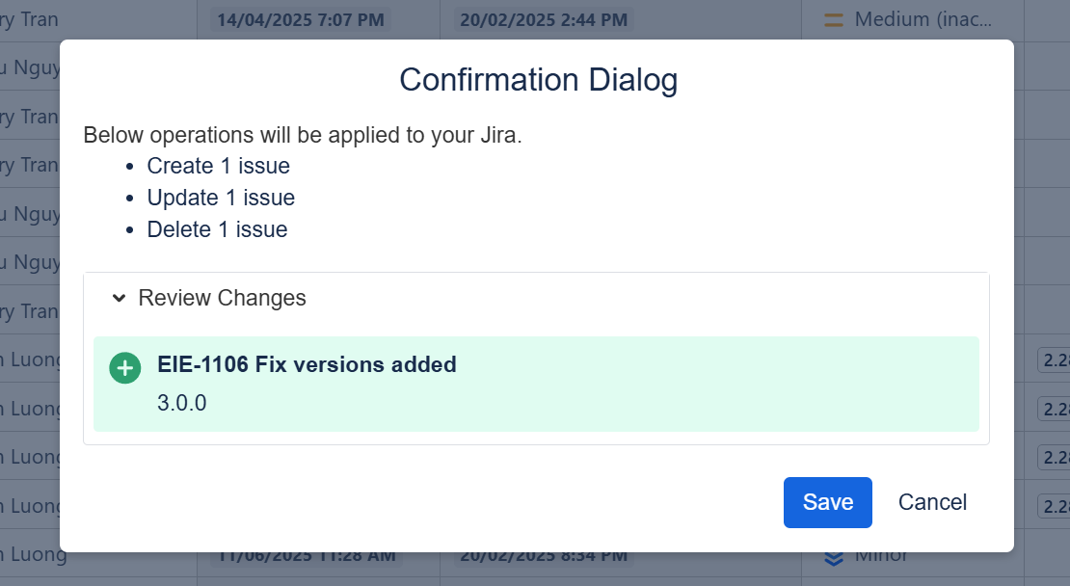Select the 20/02/2025 2:44 PM date cell

click(544, 19)
